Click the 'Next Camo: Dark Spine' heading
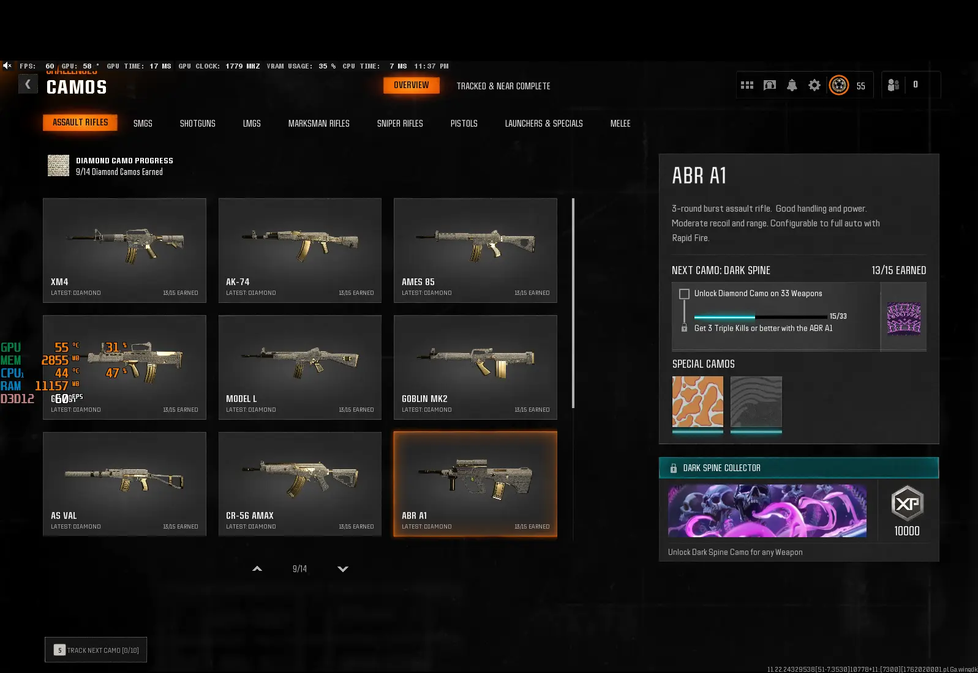This screenshot has width=978, height=673. [721, 270]
